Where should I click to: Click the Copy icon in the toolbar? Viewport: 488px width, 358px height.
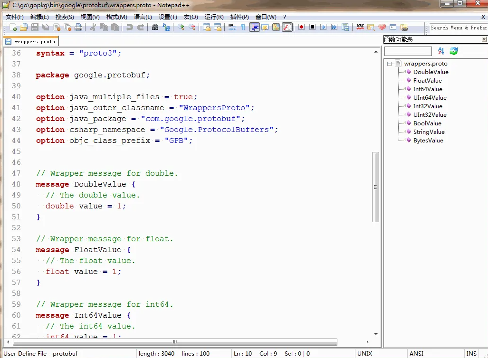tap(104, 28)
